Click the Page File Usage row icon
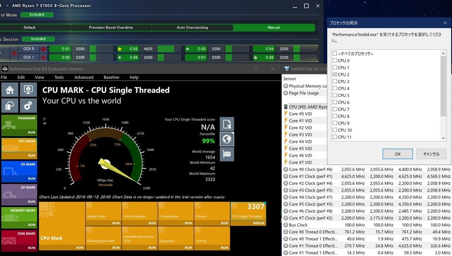452x256 pixels. 286,93
